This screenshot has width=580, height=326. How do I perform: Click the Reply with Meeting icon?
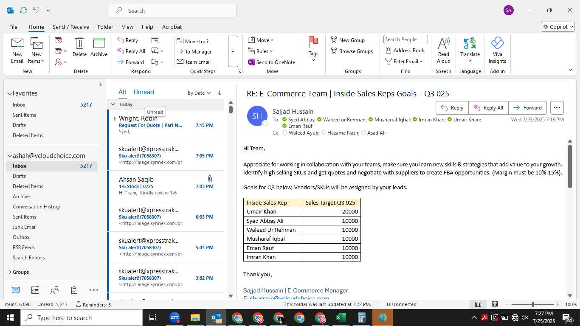155,40
